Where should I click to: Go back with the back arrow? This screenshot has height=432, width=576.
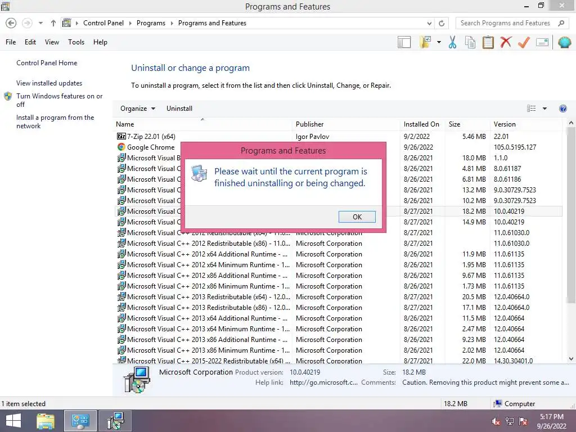coord(11,23)
